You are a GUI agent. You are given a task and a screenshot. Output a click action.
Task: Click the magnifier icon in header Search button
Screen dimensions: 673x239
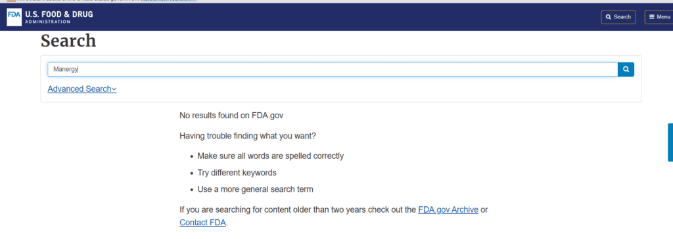[608, 17]
